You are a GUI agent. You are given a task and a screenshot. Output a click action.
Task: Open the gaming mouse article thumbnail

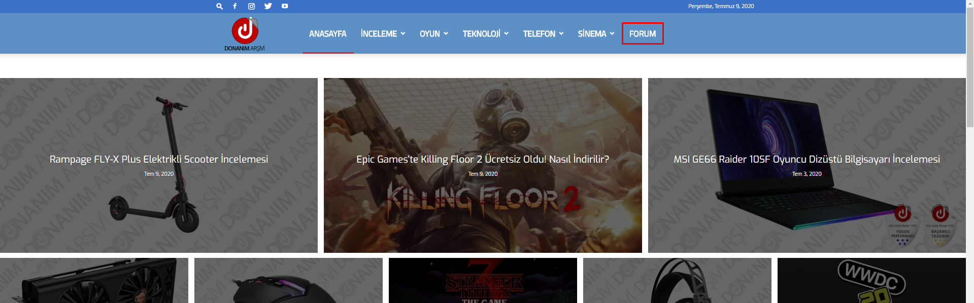coord(288,280)
